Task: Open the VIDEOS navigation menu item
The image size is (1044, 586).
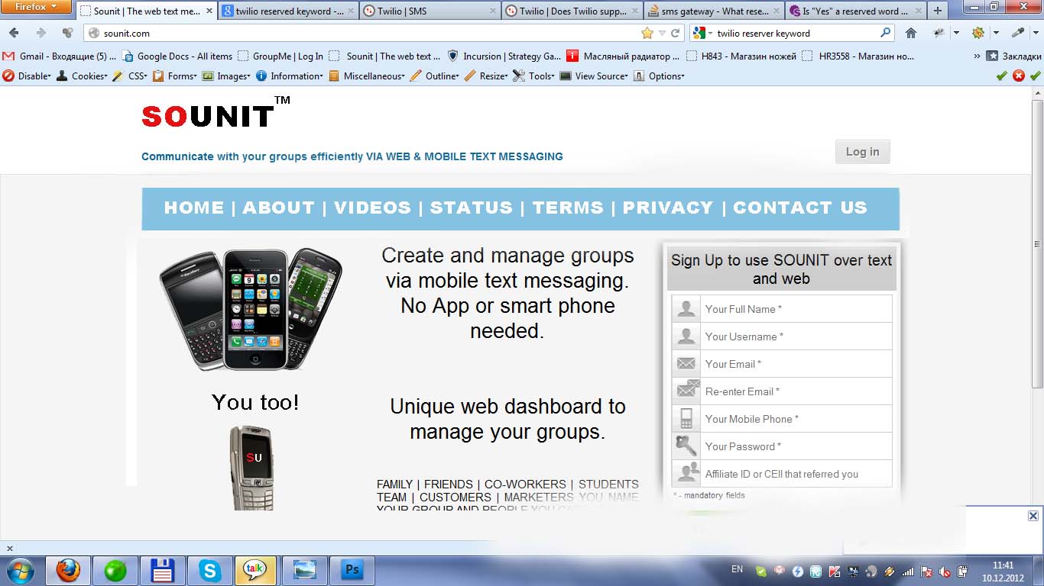Action: tap(372, 208)
